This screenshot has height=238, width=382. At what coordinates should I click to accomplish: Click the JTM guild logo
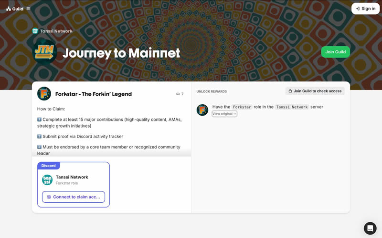44,52
